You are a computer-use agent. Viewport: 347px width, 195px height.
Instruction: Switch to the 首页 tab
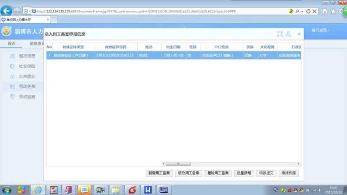(11, 43)
